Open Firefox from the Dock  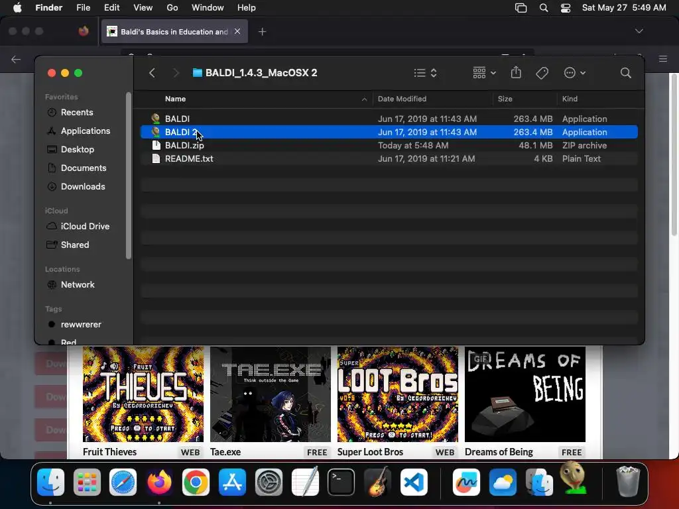coord(159,482)
